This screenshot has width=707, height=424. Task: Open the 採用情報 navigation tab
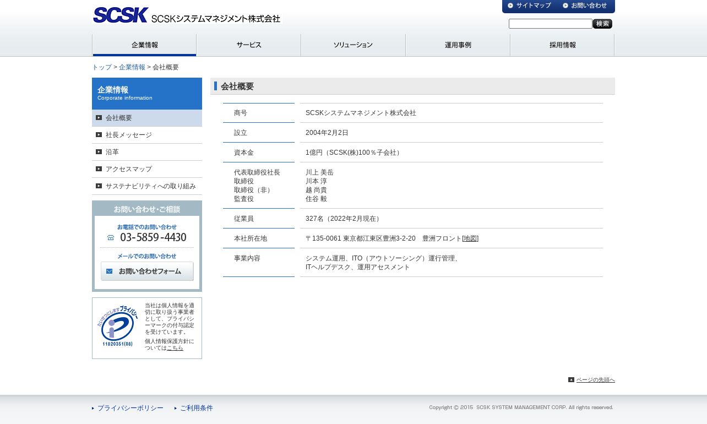pos(562,45)
